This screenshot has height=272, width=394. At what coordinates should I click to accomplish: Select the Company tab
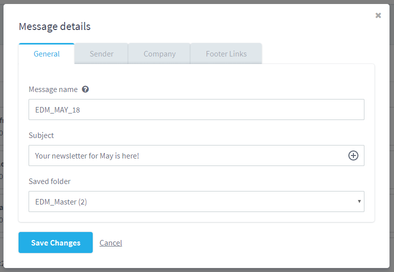[x=159, y=53]
